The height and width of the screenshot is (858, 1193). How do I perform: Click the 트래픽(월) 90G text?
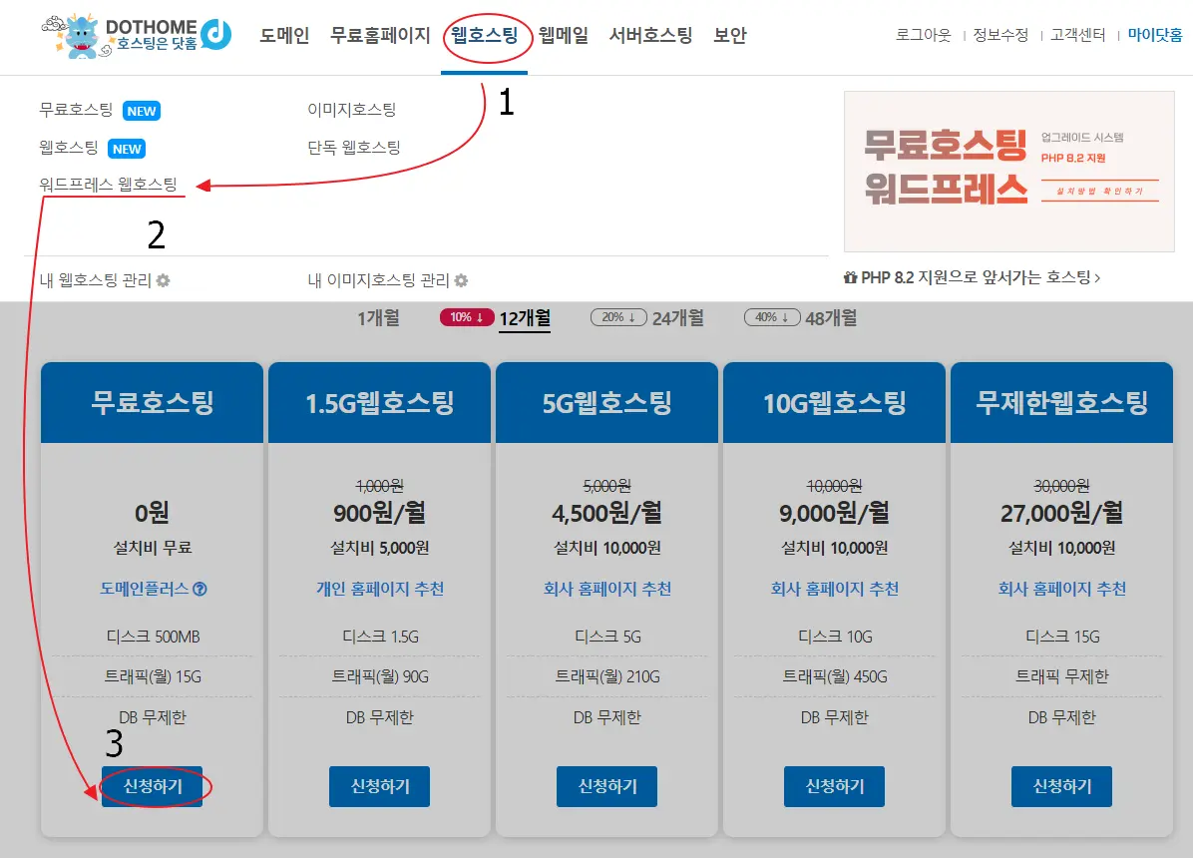pyautogui.click(x=380, y=676)
